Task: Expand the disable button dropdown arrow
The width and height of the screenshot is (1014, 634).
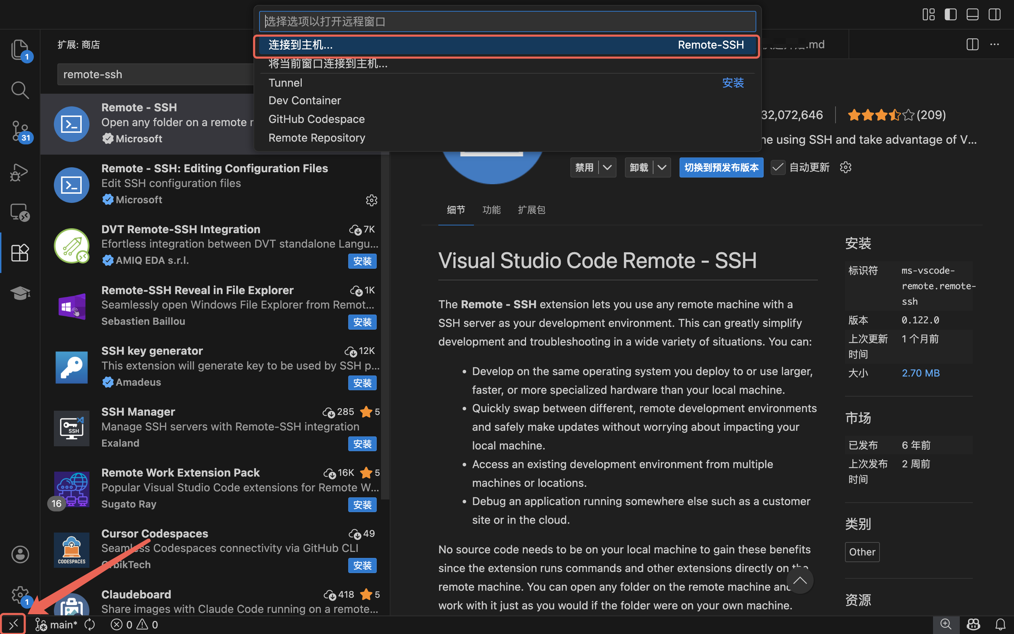Action: [x=607, y=167]
